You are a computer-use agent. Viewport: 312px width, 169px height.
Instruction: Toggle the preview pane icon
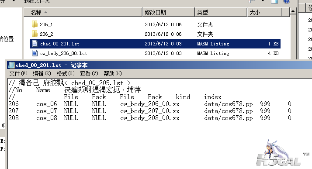coord(274,1)
